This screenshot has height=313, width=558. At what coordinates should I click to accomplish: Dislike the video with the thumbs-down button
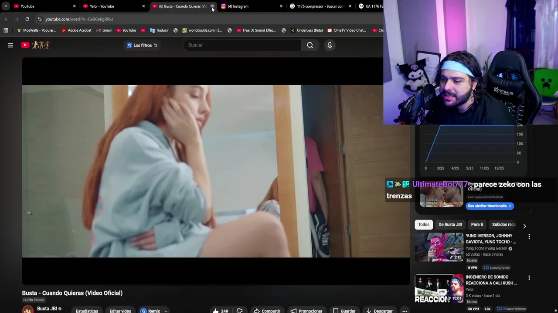coord(239,311)
